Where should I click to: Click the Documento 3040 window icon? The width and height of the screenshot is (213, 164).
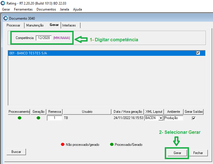tap(6, 18)
